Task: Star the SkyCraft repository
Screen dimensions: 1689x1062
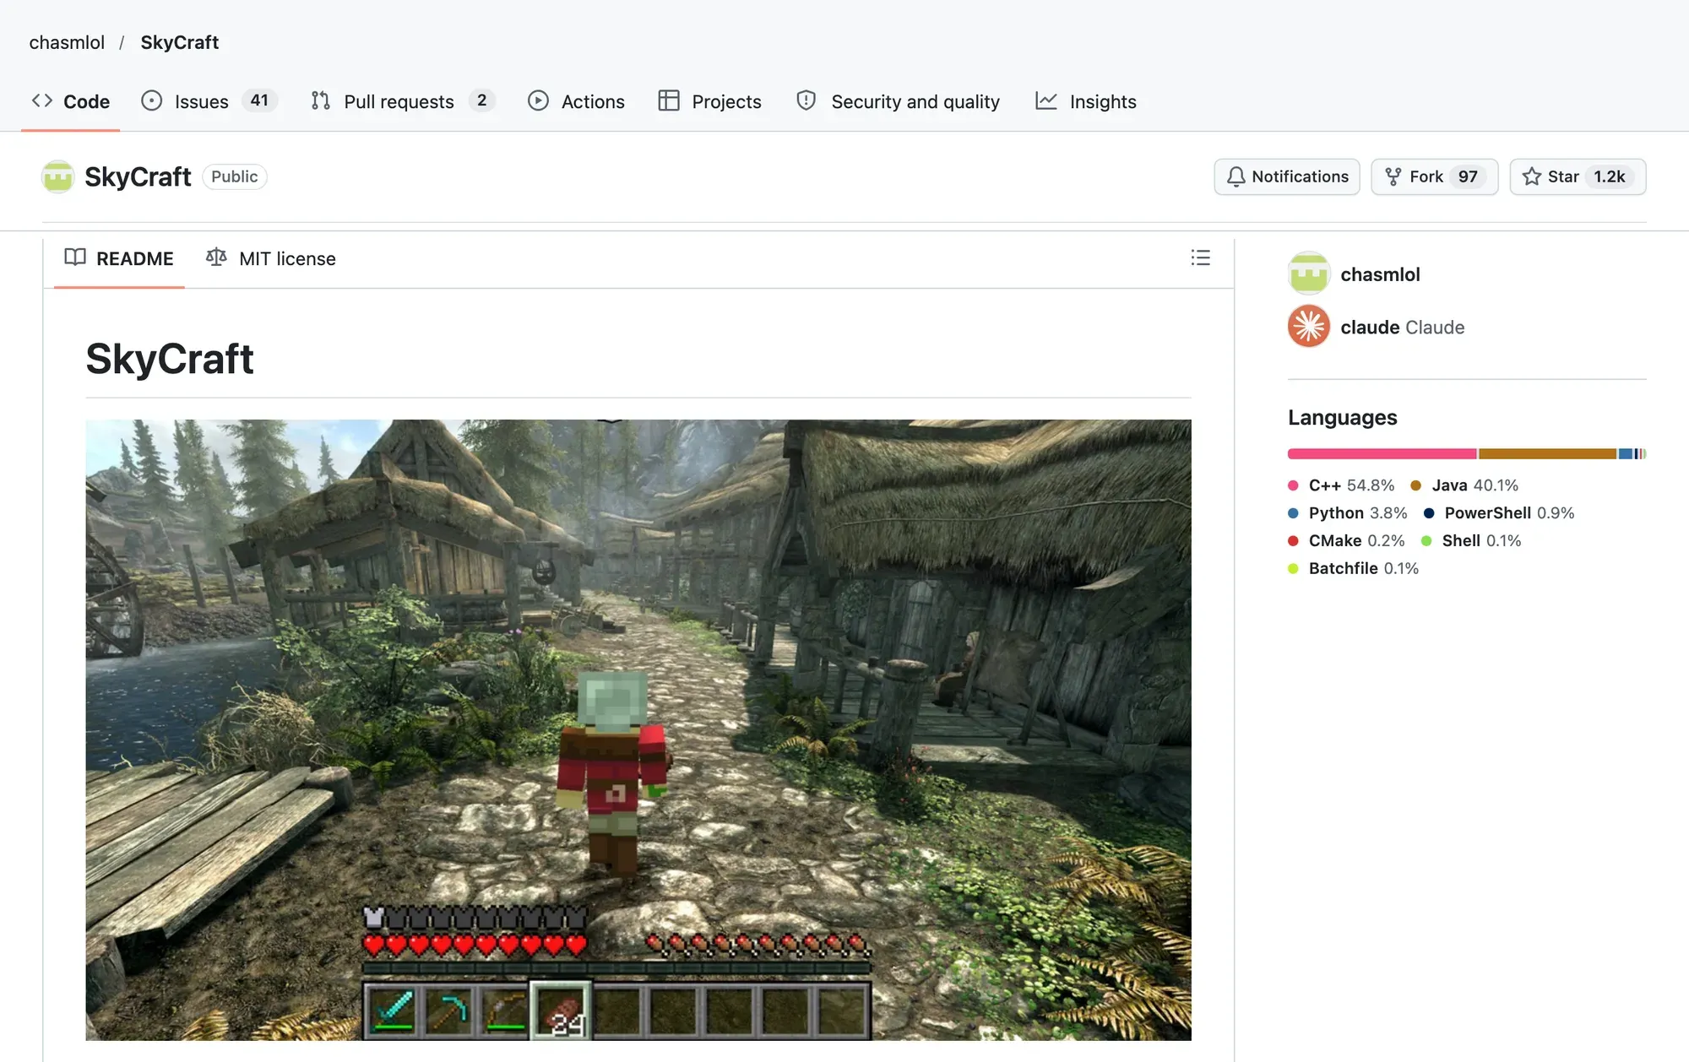Action: [x=1578, y=176]
